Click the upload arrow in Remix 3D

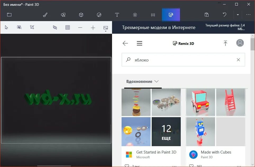[x=225, y=43]
